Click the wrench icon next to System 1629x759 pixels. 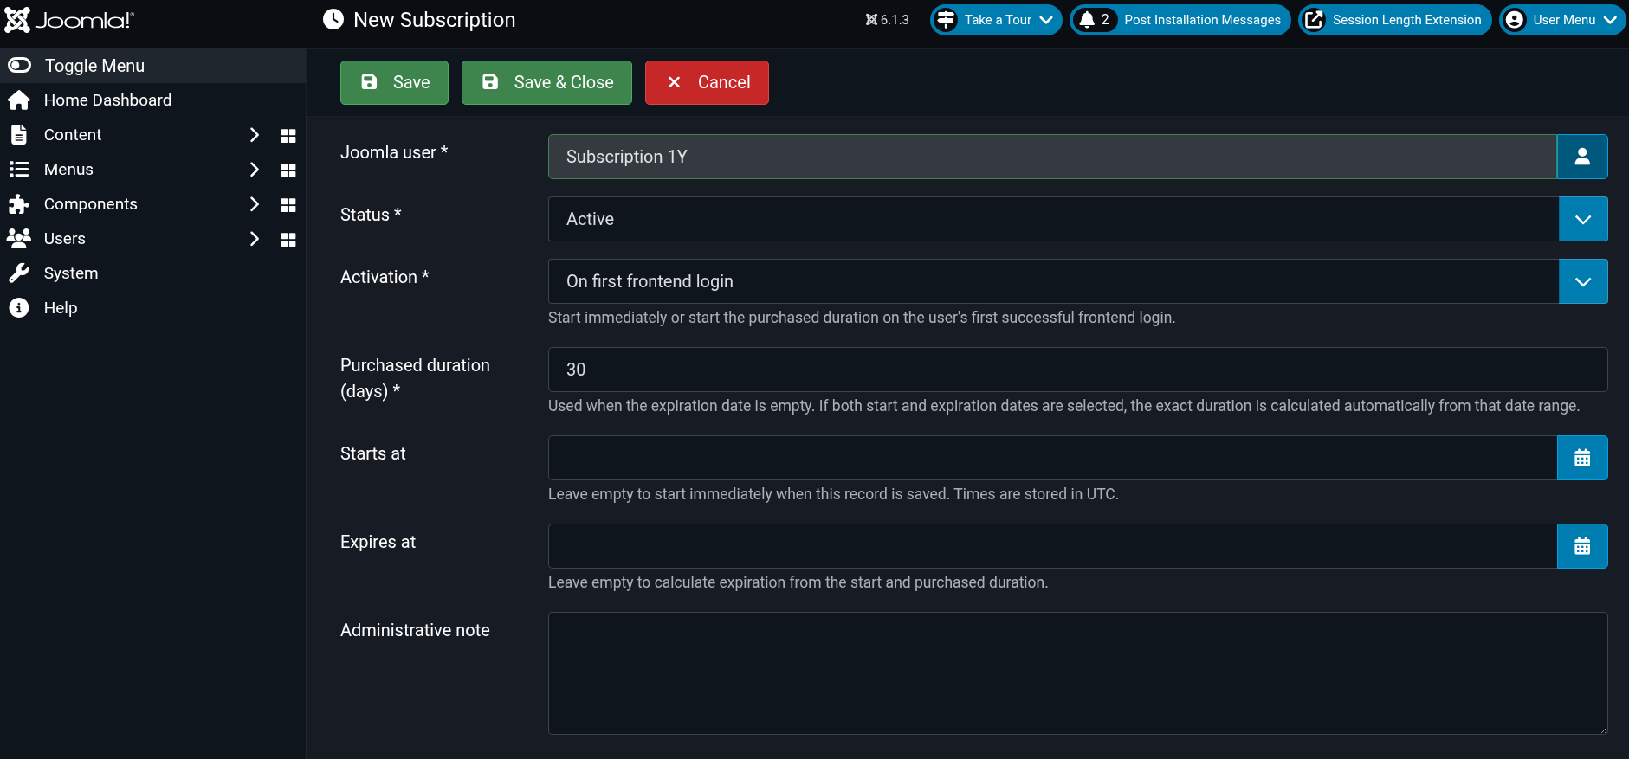19,273
